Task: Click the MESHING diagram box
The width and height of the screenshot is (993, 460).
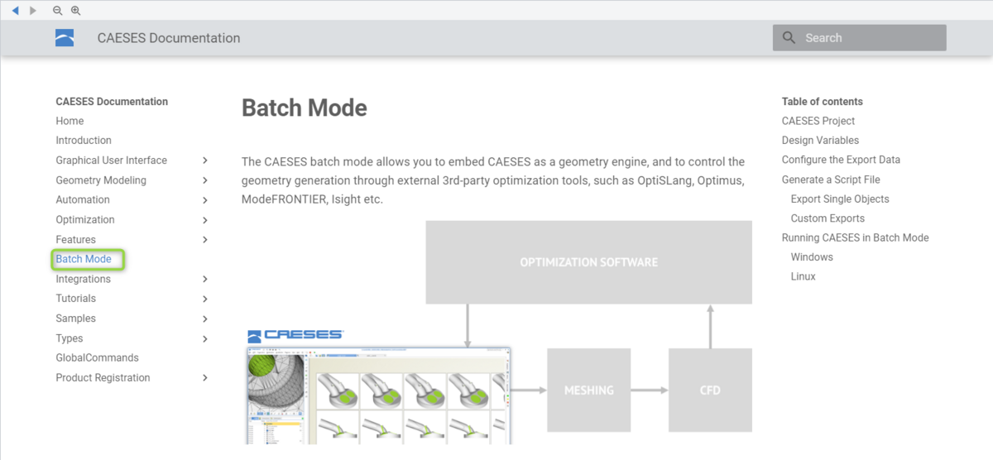Action: pyautogui.click(x=588, y=390)
